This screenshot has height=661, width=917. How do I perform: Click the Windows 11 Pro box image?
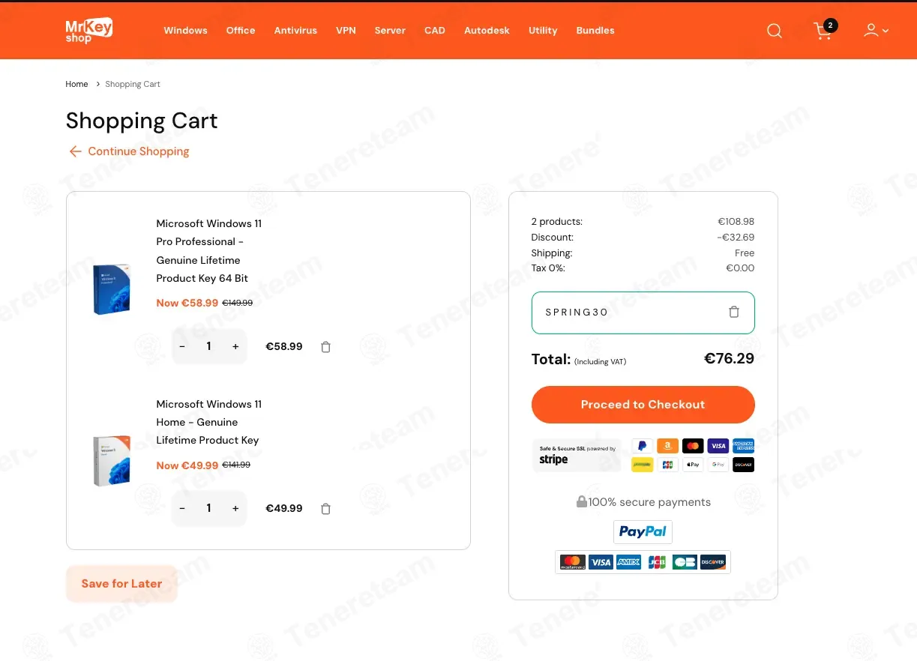(112, 289)
